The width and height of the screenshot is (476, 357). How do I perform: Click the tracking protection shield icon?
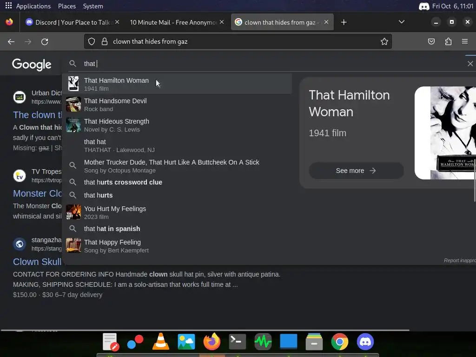click(92, 41)
